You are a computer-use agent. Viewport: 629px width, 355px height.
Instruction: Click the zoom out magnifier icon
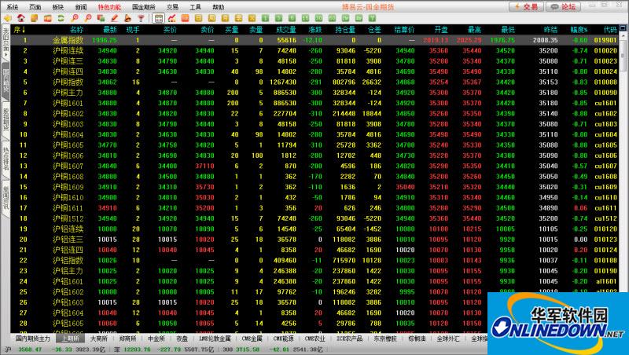(x=88, y=18)
